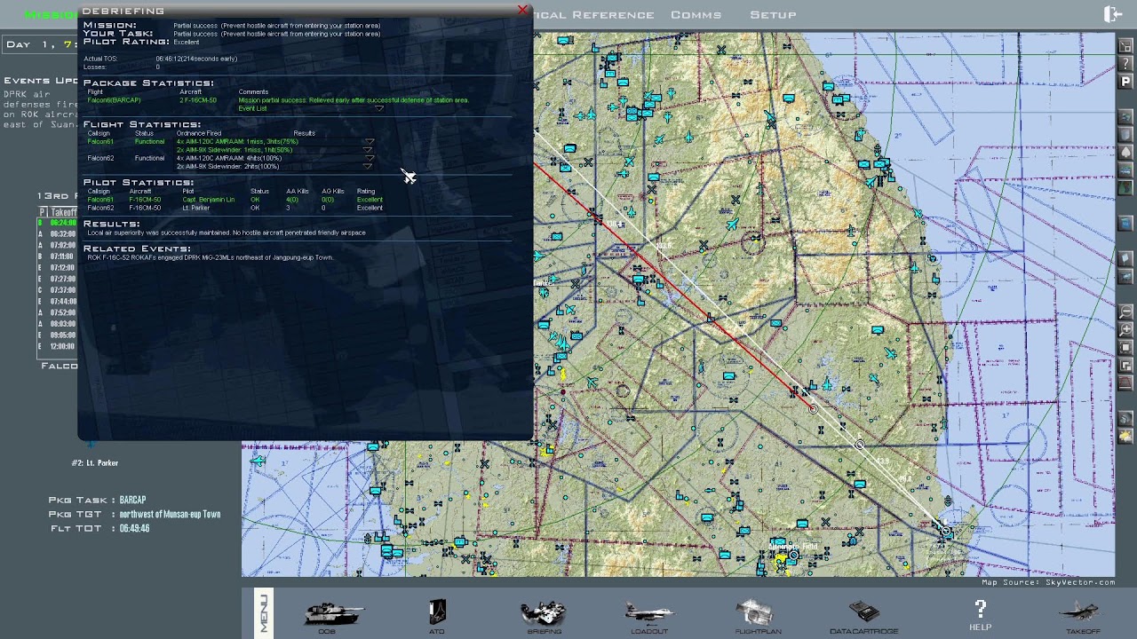
Task: Select Falcon6(BARCAP) package flight
Action: coord(114,100)
